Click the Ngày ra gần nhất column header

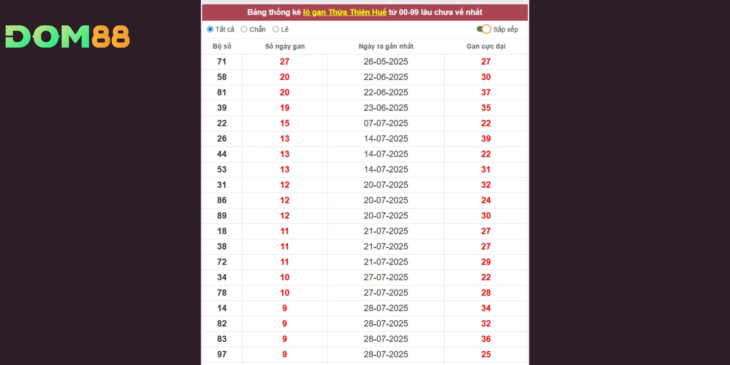(x=386, y=46)
